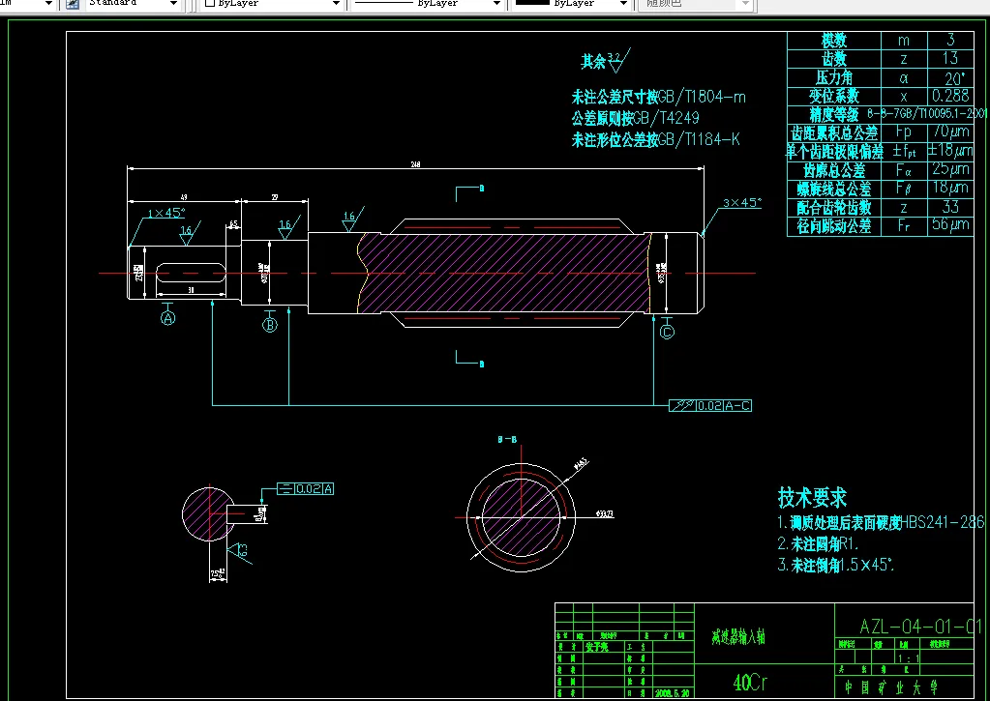Click the value 13 in the 齿数 row
The image size is (990, 701).
tap(950, 59)
